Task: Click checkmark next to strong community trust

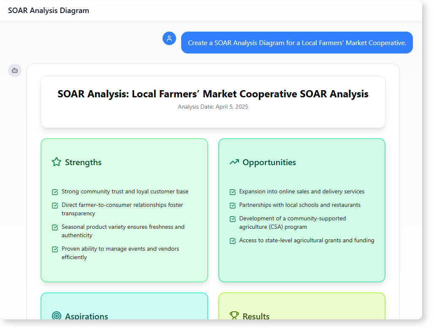Action: coord(55,192)
